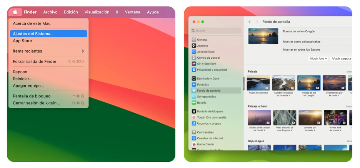This screenshot has width=360, height=168.
Task: Click the Añadir carpeta button
Action: point(341,59)
